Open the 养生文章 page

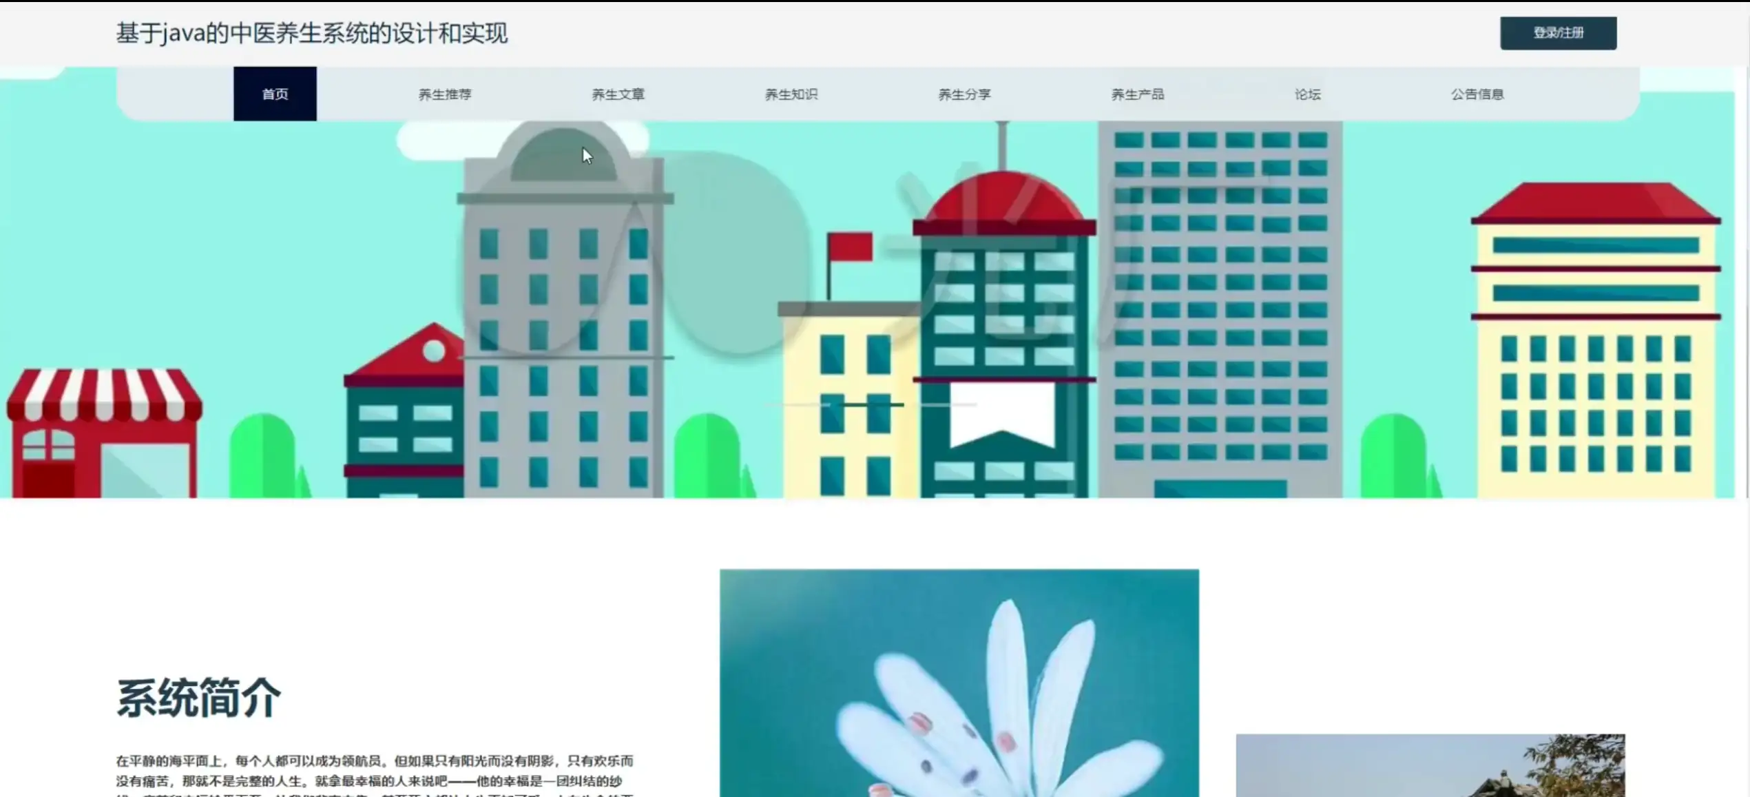(618, 94)
